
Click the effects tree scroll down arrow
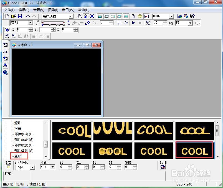pos(46,157)
